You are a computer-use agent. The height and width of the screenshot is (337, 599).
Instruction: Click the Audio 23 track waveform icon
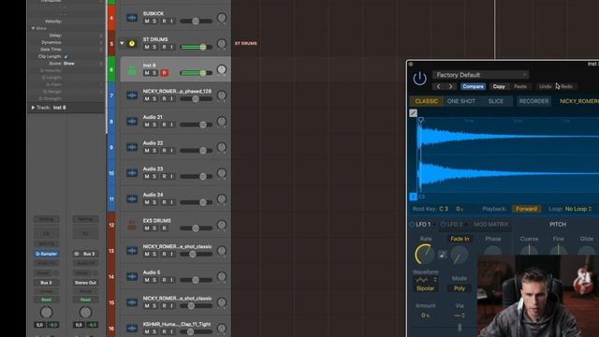[x=132, y=173]
